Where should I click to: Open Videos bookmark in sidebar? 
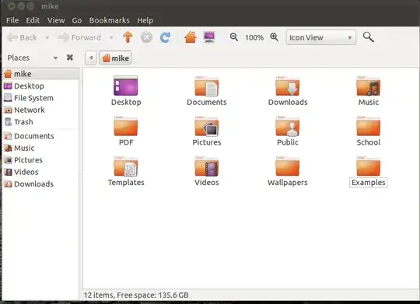click(40, 172)
